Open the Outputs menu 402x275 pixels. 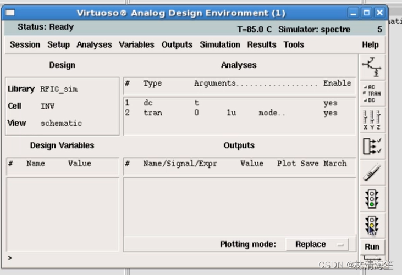click(x=177, y=44)
